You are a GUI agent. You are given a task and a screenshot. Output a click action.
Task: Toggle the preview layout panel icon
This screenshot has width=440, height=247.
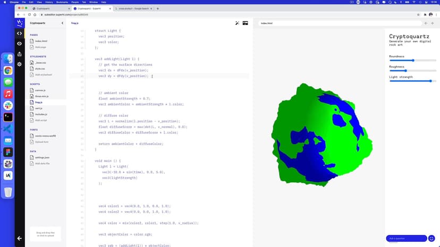point(246,23)
